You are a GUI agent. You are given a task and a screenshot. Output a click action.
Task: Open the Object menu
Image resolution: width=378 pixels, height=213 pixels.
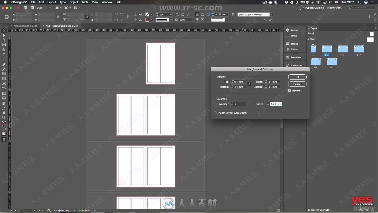(74, 2)
